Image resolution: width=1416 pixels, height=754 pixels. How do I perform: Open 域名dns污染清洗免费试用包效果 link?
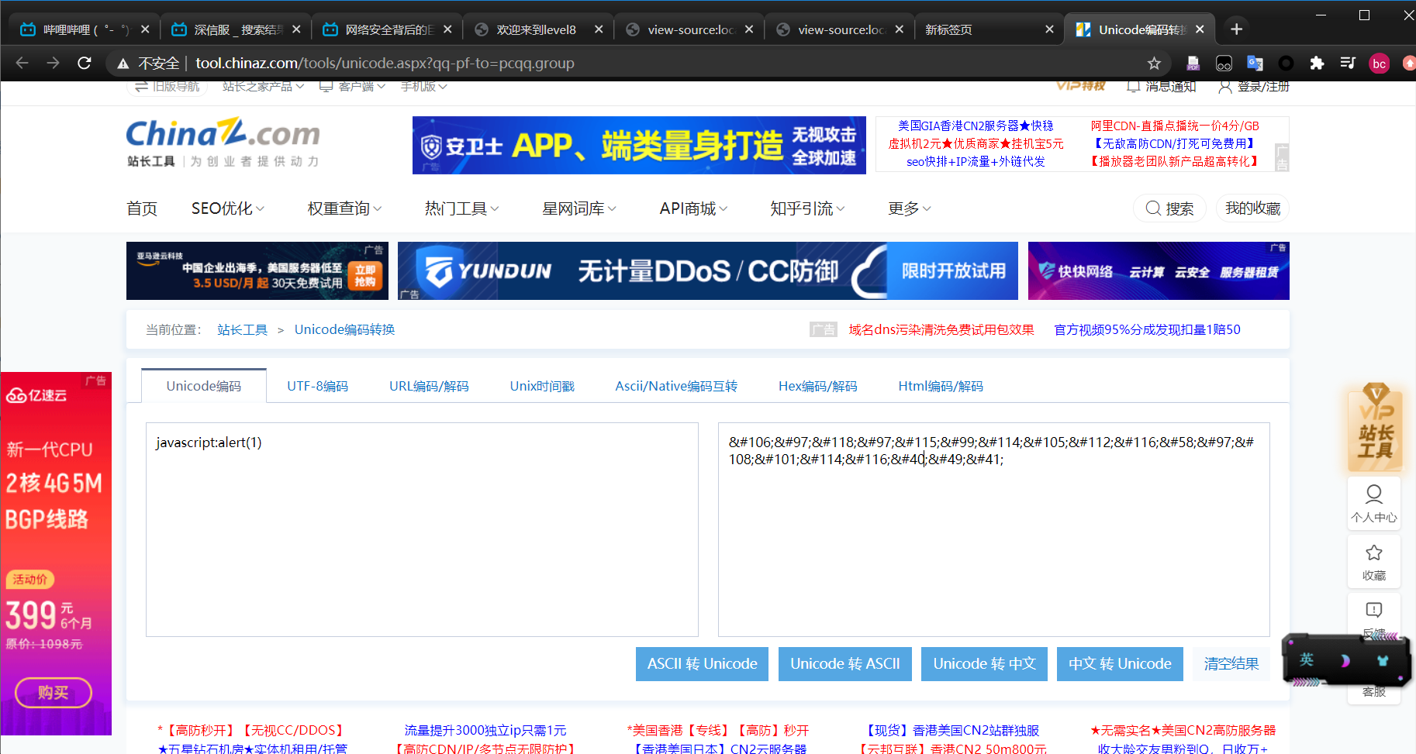click(941, 330)
